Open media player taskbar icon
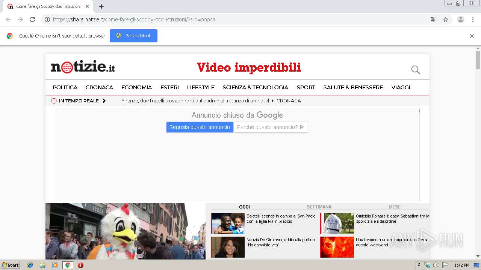This screenshot has height=270, width=481. coord(55,265)
